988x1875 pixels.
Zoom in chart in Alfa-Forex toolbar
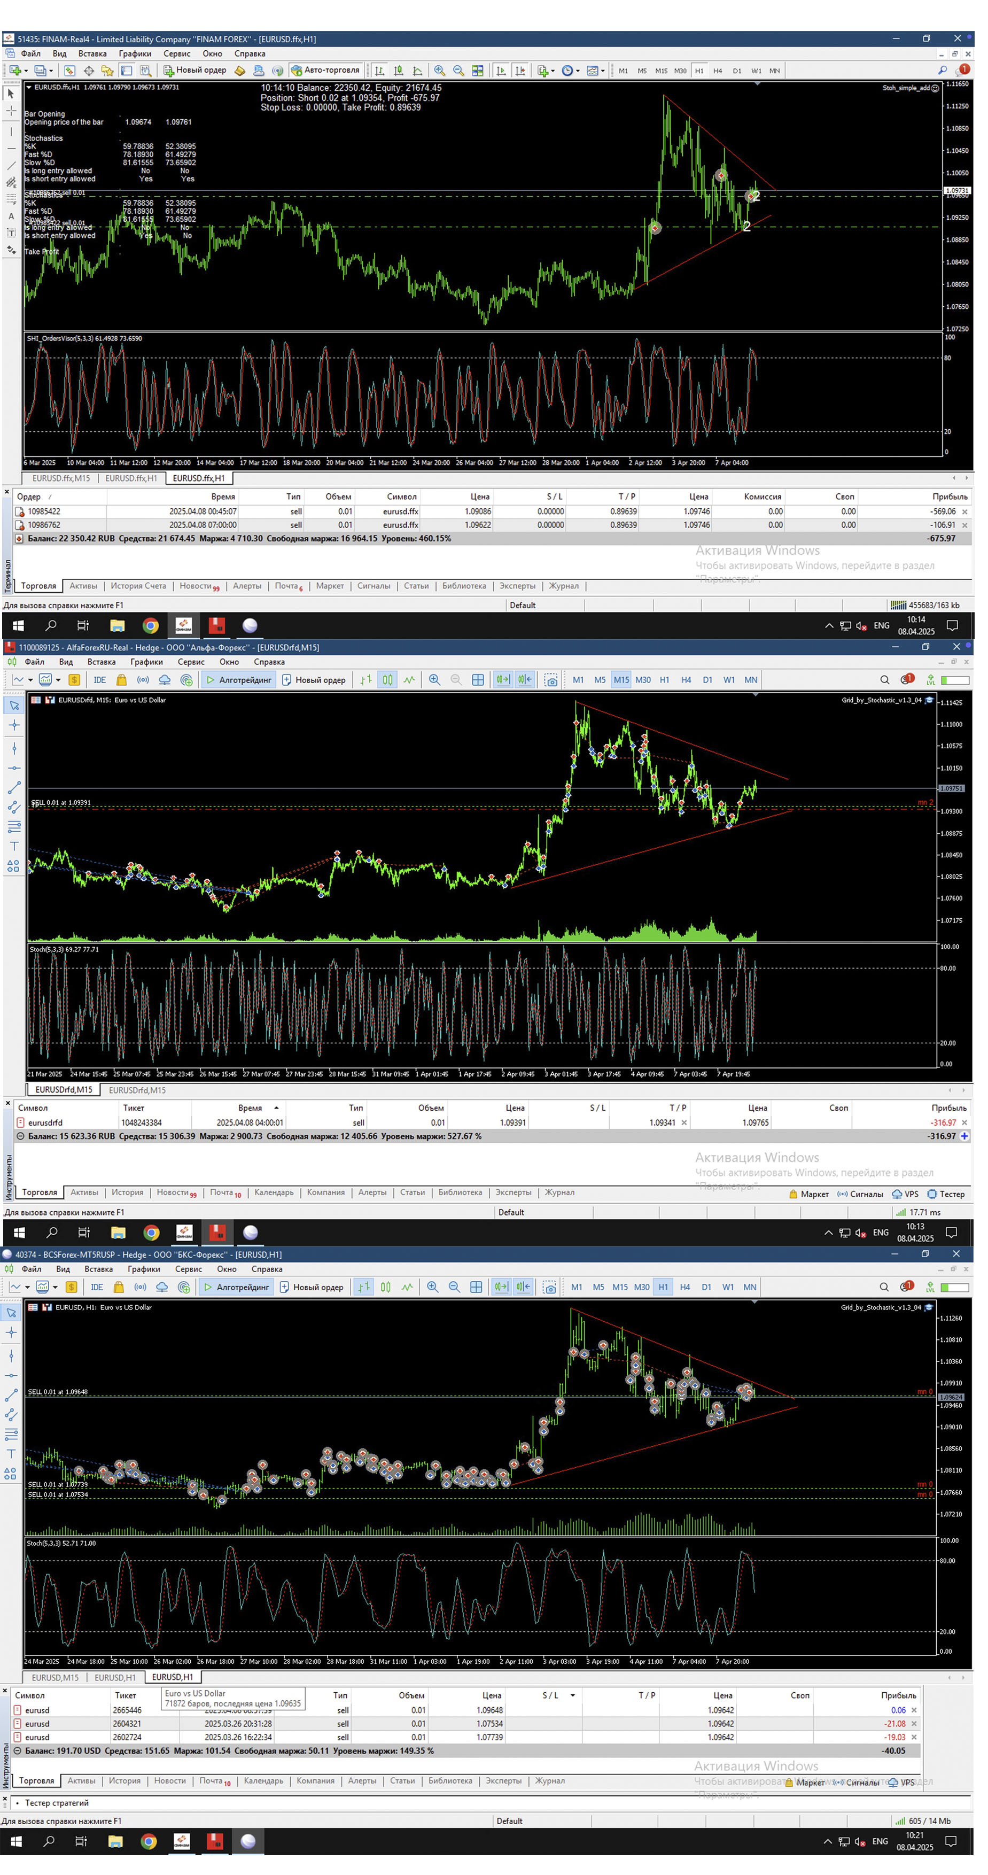tap(434, 680)
